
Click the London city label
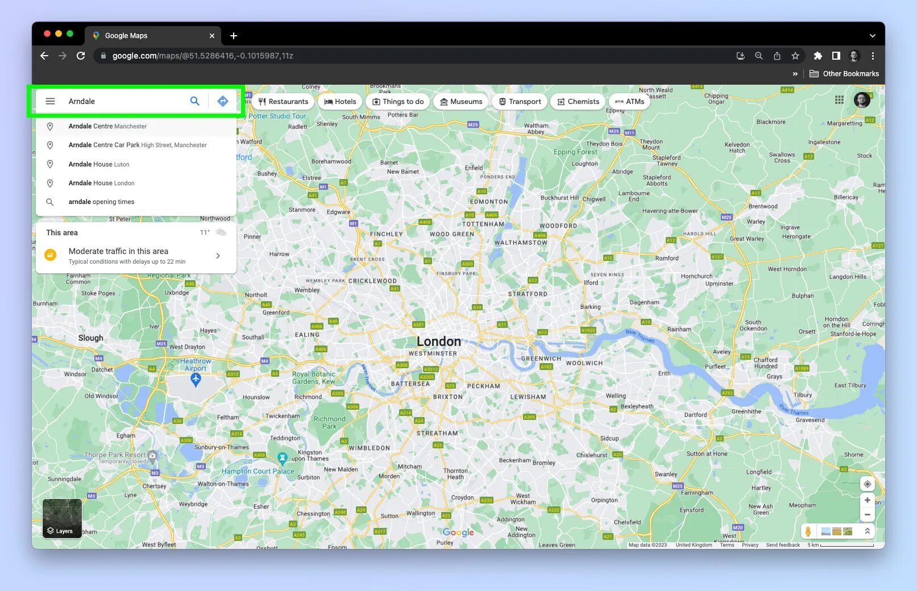[439, 342]
